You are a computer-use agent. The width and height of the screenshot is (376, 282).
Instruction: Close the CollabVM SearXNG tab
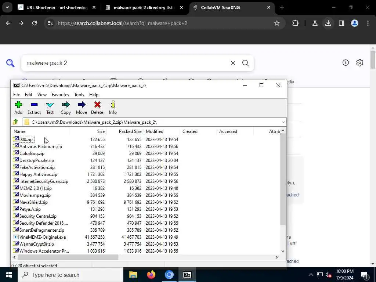coord(268,8)
